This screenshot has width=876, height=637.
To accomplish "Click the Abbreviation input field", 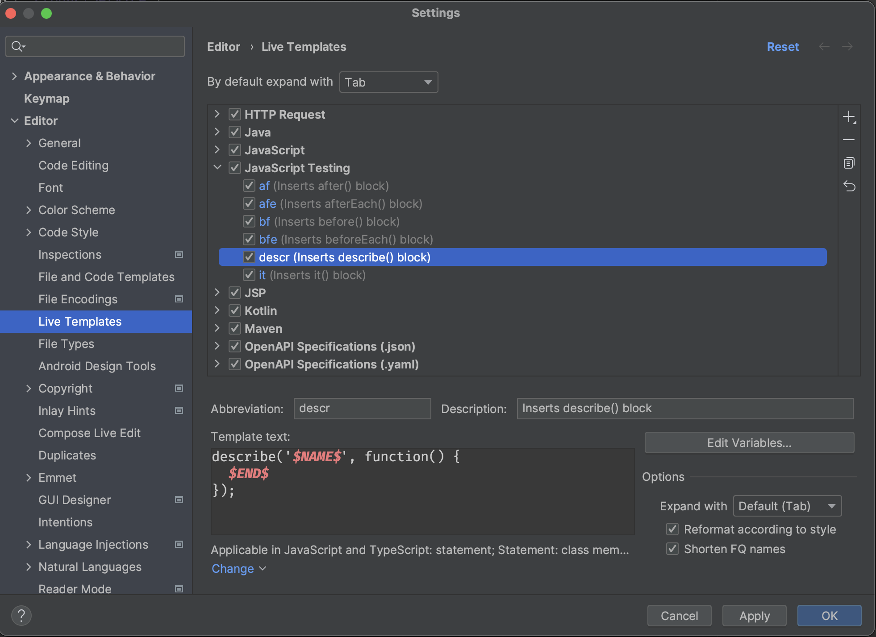I will [362, 409].
